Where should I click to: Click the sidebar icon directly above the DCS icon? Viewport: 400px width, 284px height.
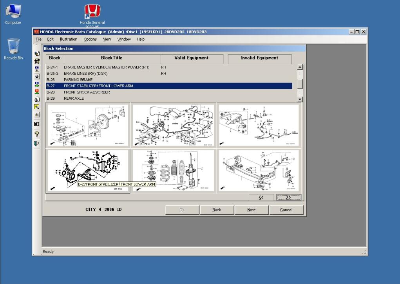pos(37,115)
